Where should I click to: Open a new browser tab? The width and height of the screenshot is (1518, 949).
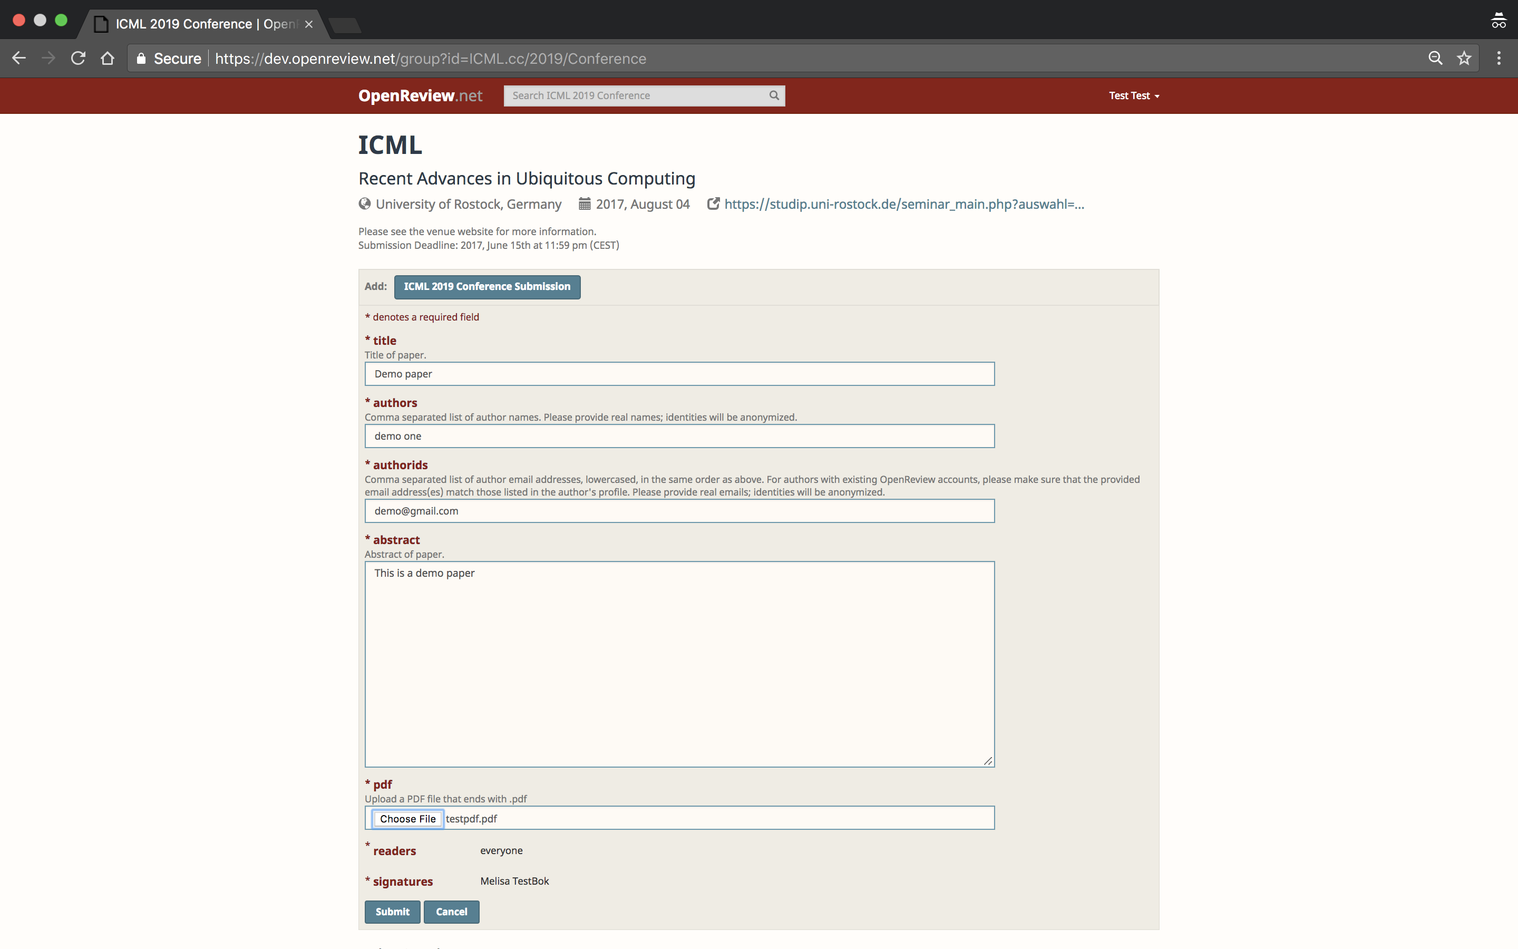pos(344,25)
